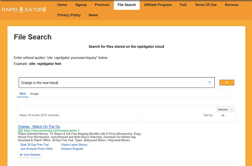Open the Premium menu item
Viewport: 252px width, 166px height.
[102, 5]
